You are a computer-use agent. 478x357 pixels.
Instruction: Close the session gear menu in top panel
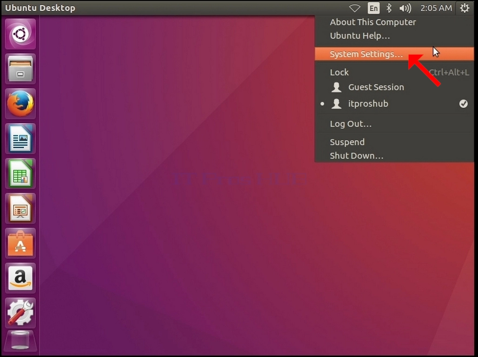click(464, 8)
